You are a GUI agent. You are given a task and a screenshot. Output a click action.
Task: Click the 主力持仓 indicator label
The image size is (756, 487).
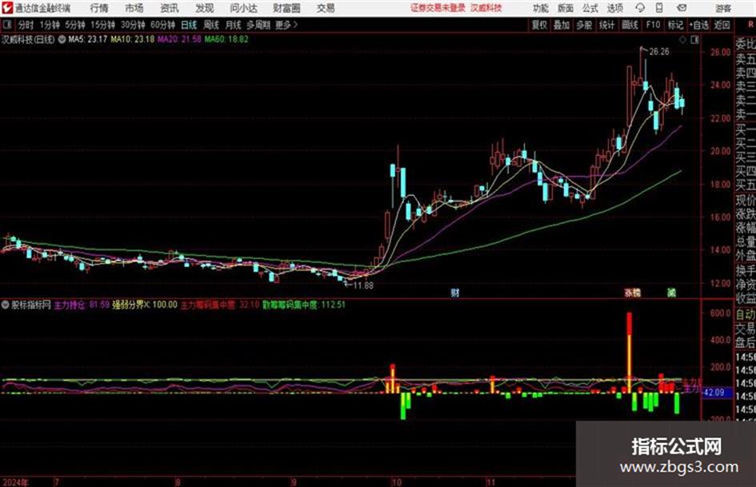coord(70,305)
